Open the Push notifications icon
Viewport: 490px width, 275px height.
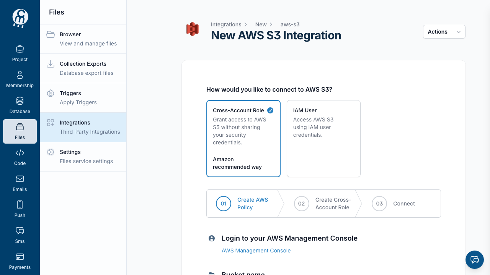click(20, 205)
